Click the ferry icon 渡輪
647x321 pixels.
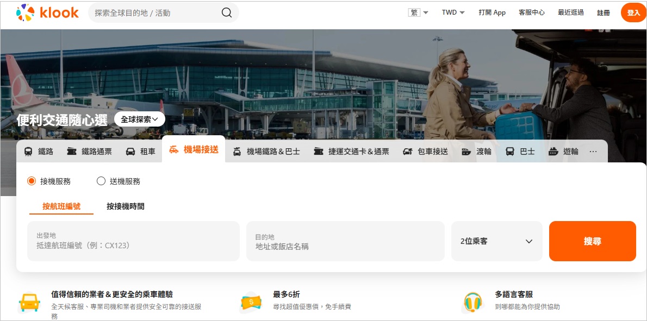[466, 152]
